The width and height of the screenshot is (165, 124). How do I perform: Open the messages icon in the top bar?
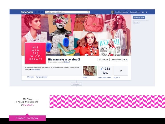pyautogui.click(x=39, y=12)
